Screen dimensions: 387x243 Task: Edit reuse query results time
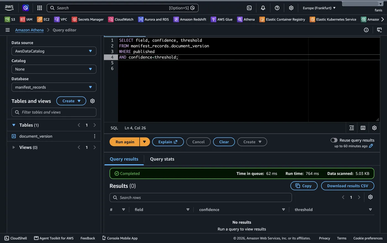[371, 146]
